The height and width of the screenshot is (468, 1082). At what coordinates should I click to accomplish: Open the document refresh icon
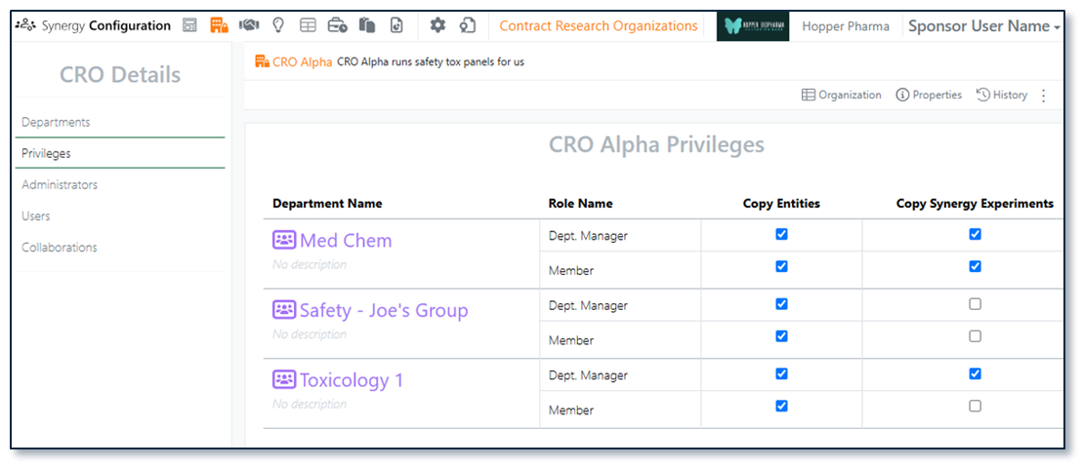coord(396,26)
